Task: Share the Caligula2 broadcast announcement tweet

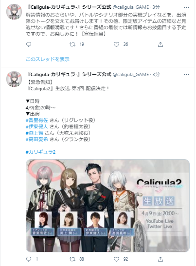Action: (160, 259)
